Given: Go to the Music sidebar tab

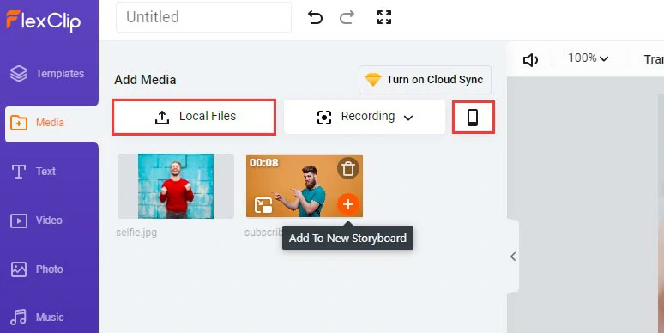Looking at the screenshot, I should [x=37, y=317].
